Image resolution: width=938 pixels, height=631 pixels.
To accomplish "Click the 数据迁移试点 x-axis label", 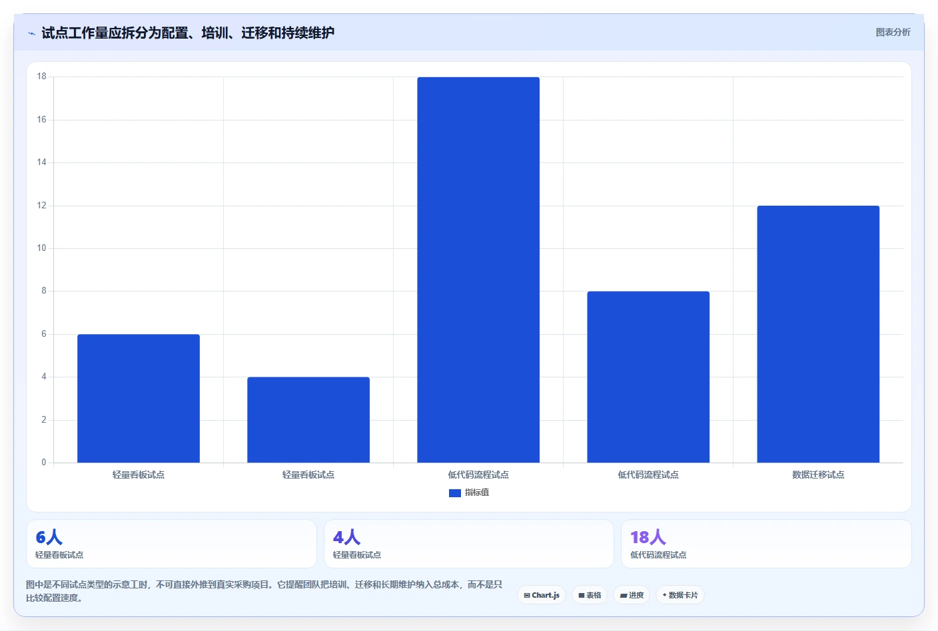I will point(818,475).
